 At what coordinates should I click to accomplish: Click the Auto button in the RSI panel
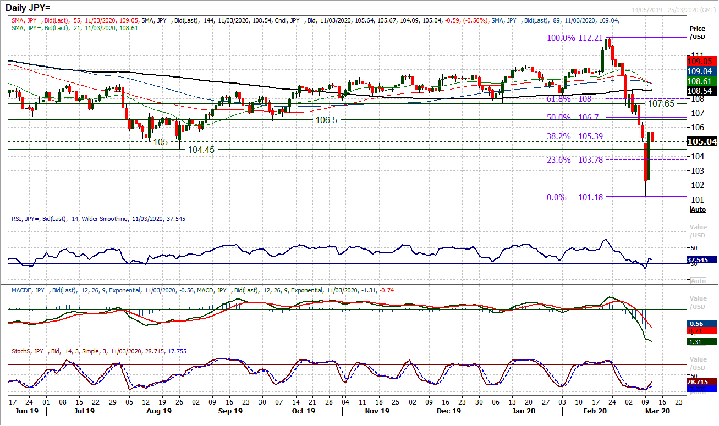click(698, 281)
